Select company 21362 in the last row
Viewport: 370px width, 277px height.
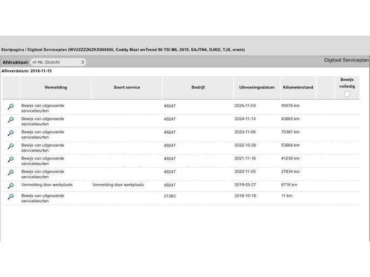(x=170, y=196)
